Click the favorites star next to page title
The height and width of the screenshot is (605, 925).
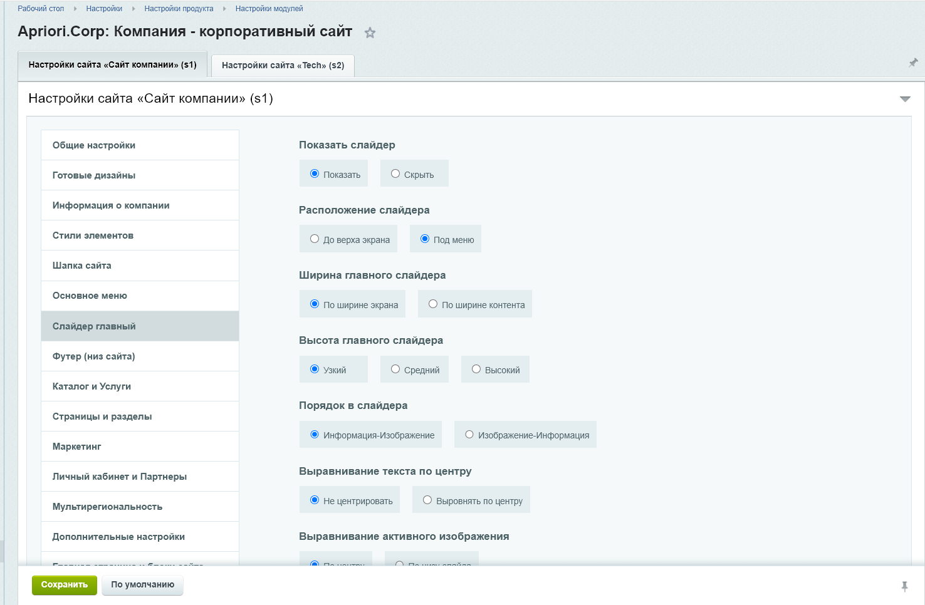point(370,33)
